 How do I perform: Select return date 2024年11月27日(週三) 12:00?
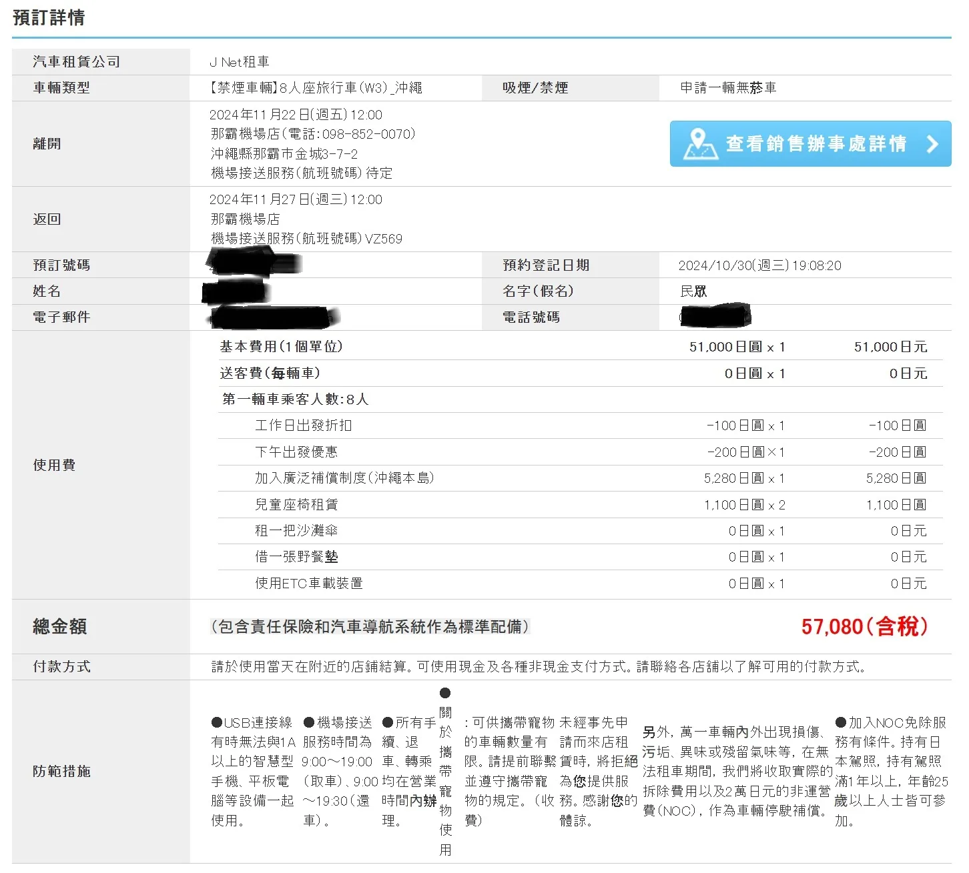296,199
